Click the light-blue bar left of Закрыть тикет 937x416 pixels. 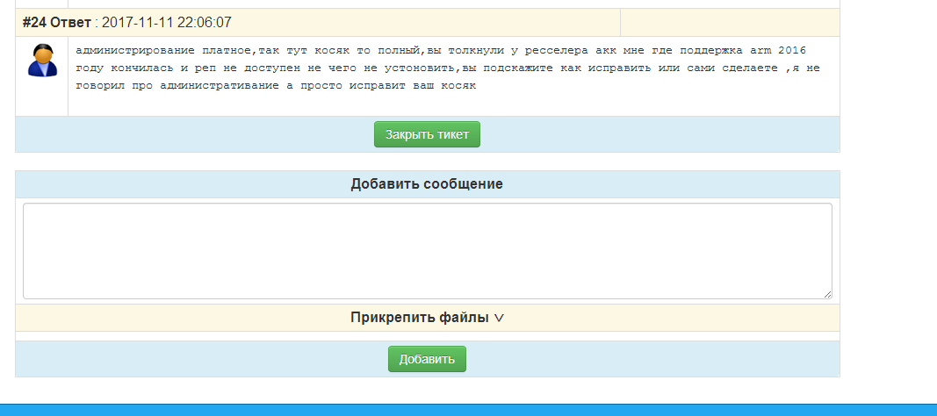pyautogui.click(x=193, y=134)
